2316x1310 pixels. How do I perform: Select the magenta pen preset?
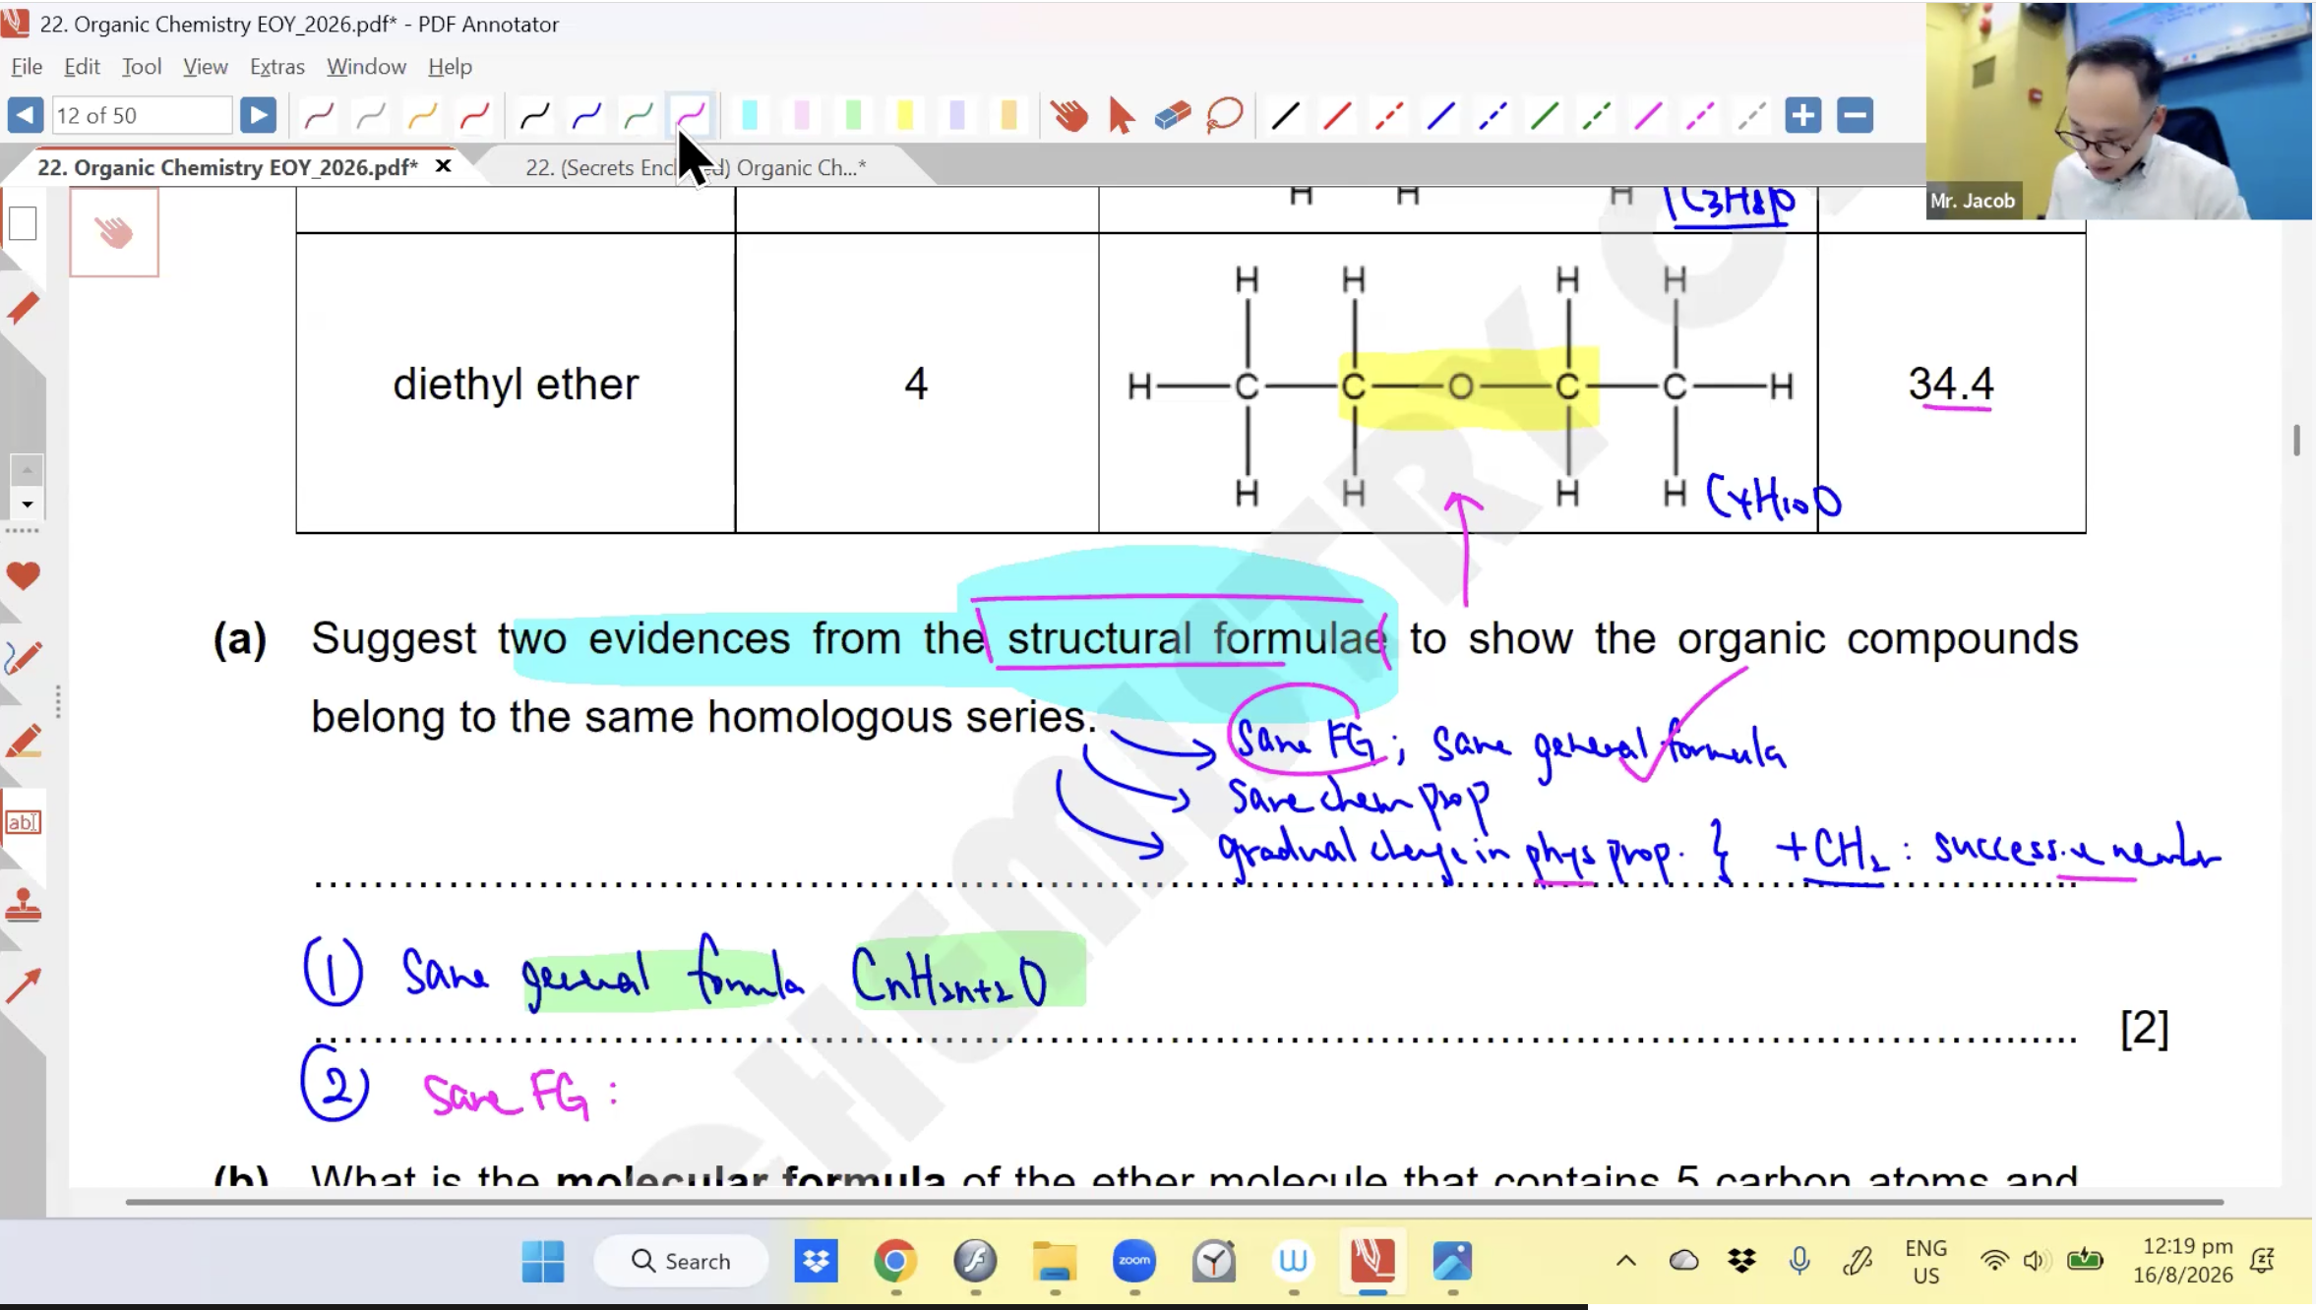click(691, 116)
